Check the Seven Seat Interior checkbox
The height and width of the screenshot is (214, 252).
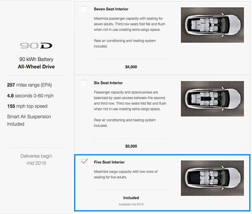point(83,9)
